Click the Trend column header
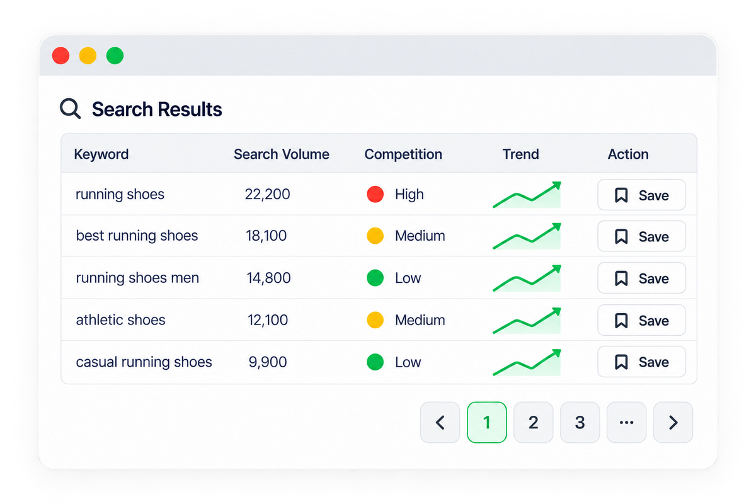 (521, 154)
